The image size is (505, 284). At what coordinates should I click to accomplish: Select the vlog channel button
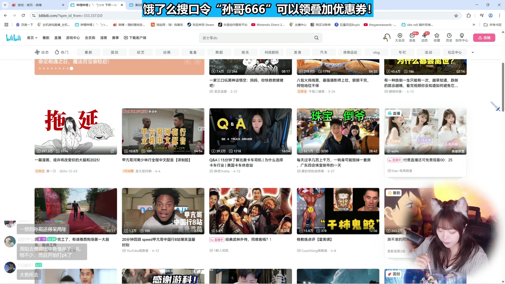(x=376, y=52)
